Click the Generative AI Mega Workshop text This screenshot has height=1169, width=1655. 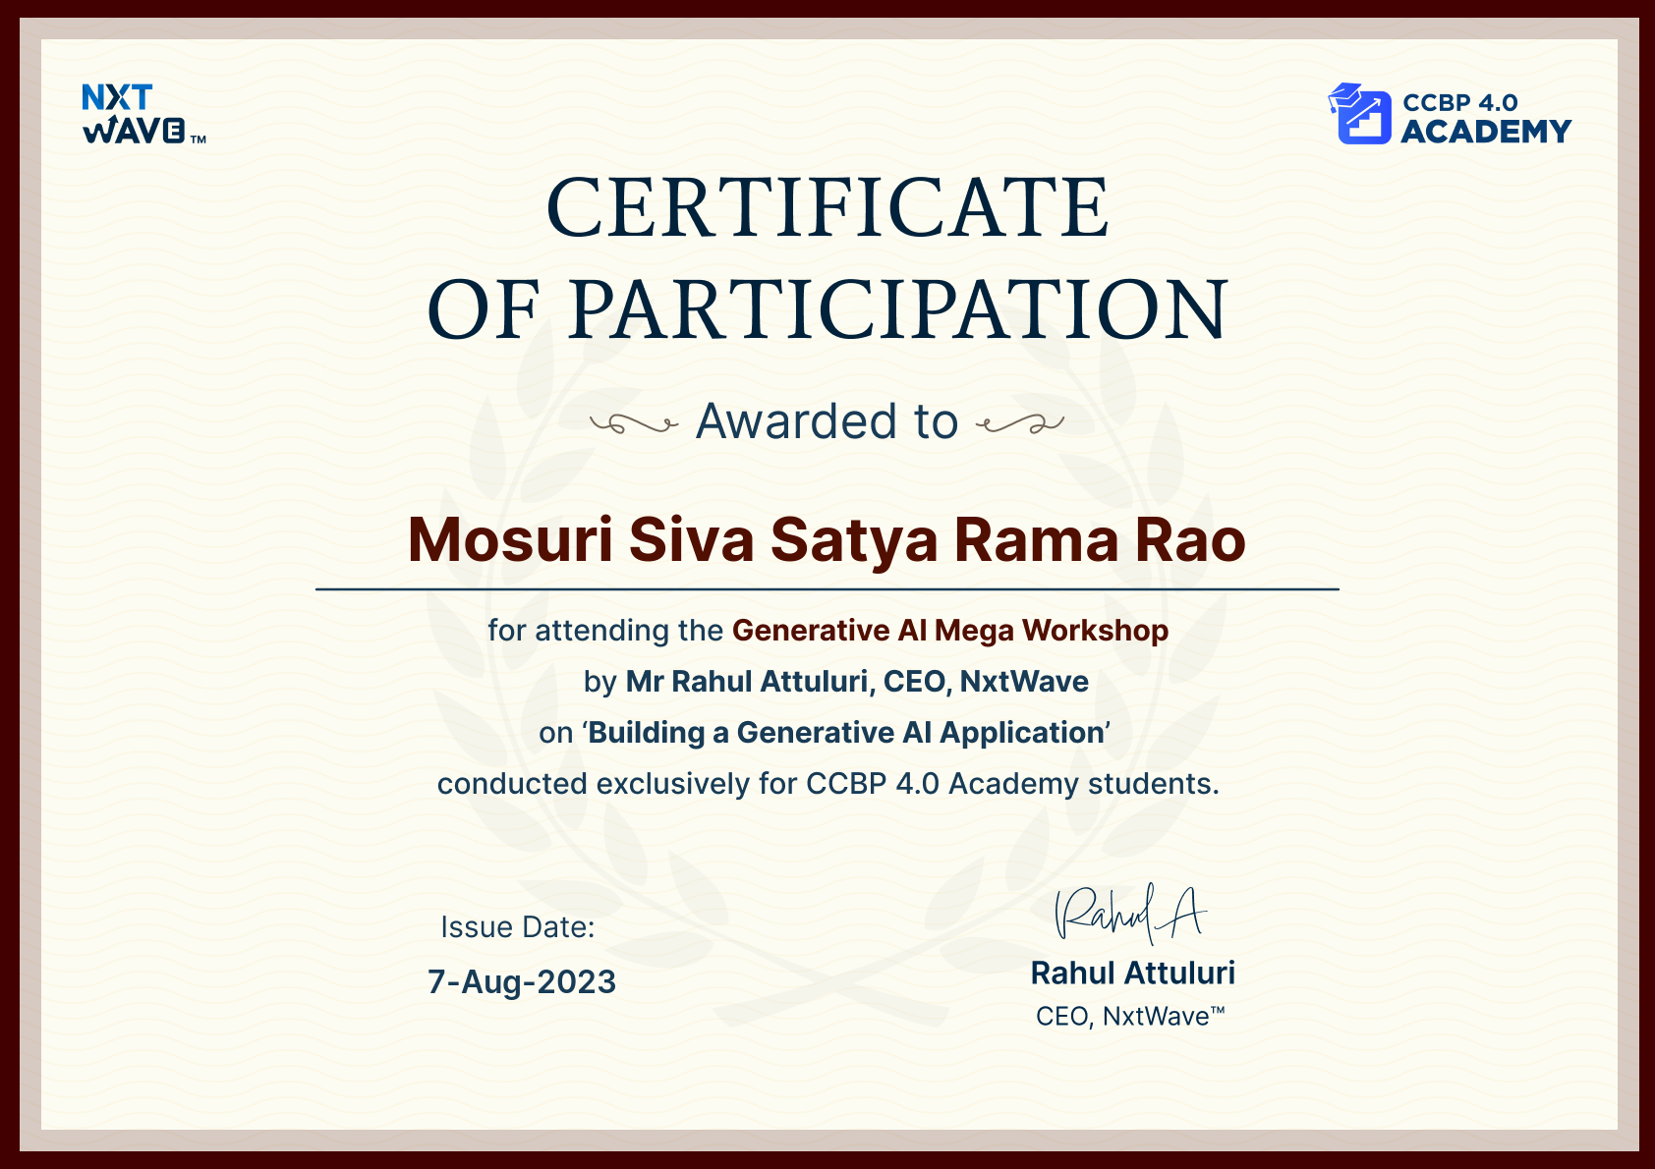click(950, 631)
